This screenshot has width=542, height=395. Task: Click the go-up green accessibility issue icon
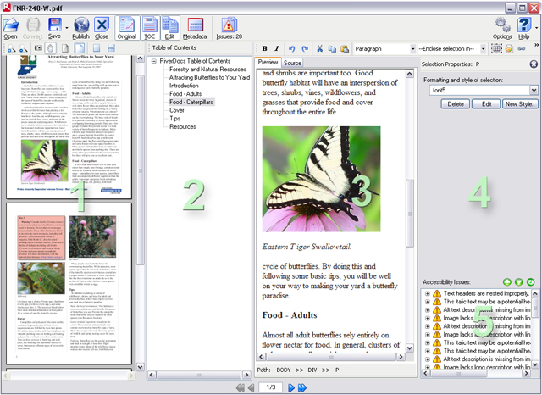(507, 282)
